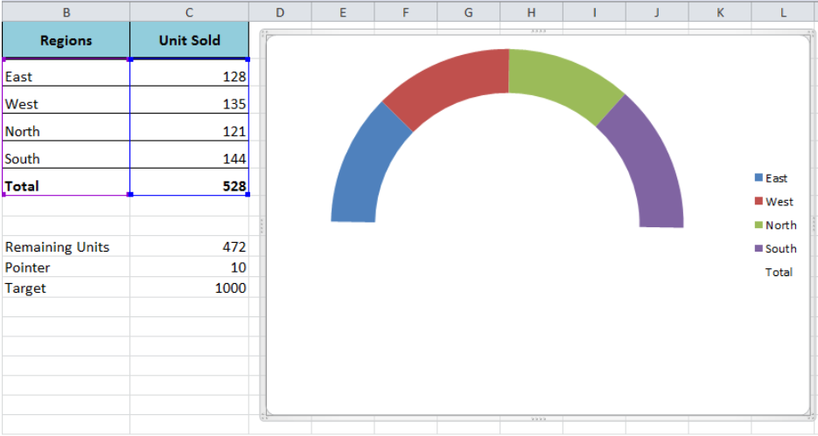Click the Unit Sold header cell
The image size is (818, 436).
coord(189,40)
